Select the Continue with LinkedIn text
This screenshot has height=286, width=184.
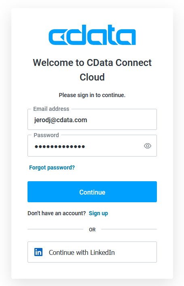pos(82,252)
